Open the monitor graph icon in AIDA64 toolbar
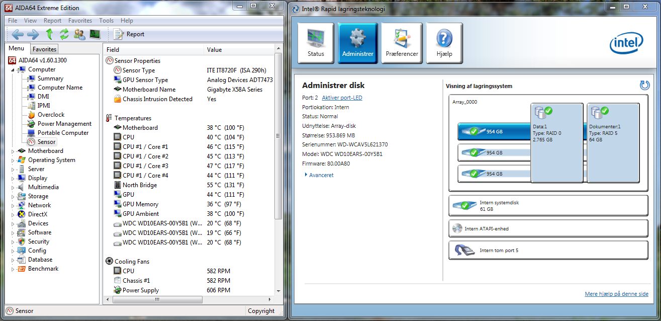The width and height of the screenshot is (661, 321). pyautogui.click(x=95, y=34)
